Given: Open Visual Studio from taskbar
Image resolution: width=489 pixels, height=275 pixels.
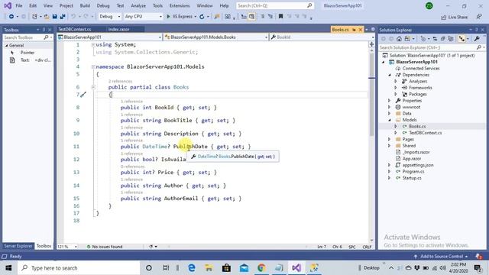Looking at the screenshot, I should (296, 268).
